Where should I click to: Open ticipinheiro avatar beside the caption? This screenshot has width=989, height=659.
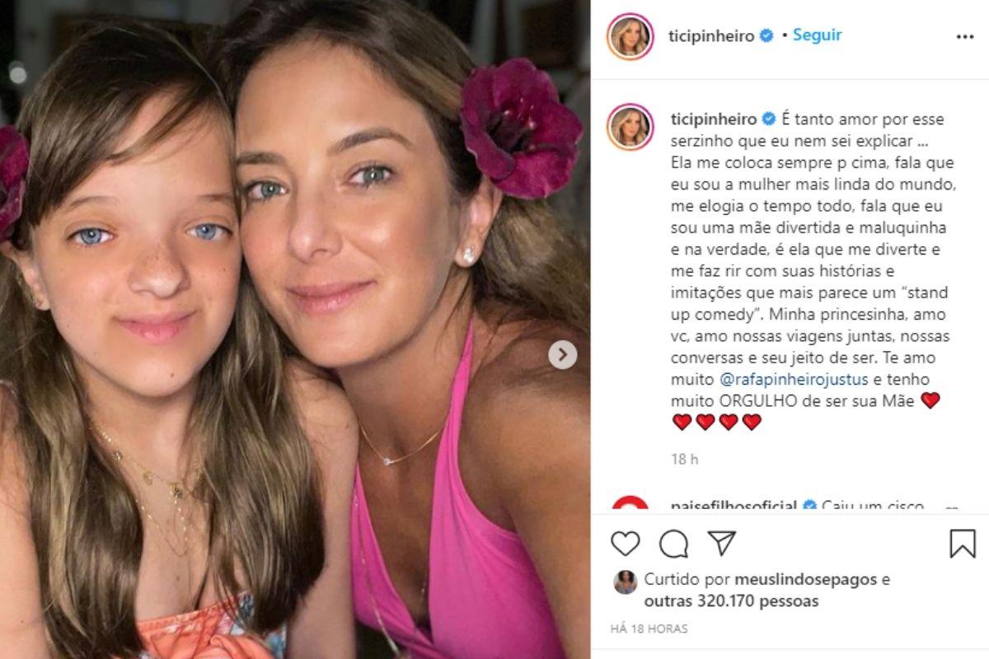(630, 127)
